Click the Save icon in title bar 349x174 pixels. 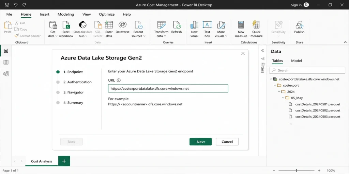7,5
